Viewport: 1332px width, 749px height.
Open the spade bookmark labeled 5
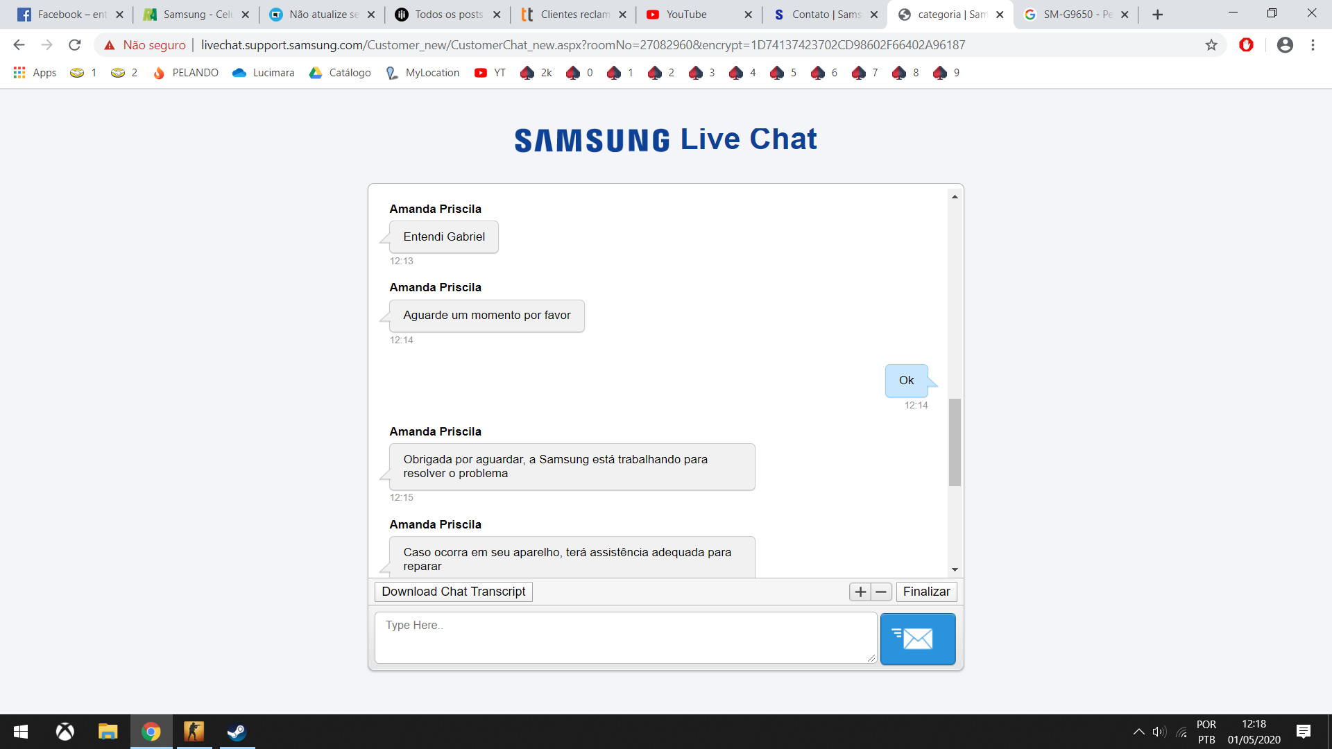point(784,73)
